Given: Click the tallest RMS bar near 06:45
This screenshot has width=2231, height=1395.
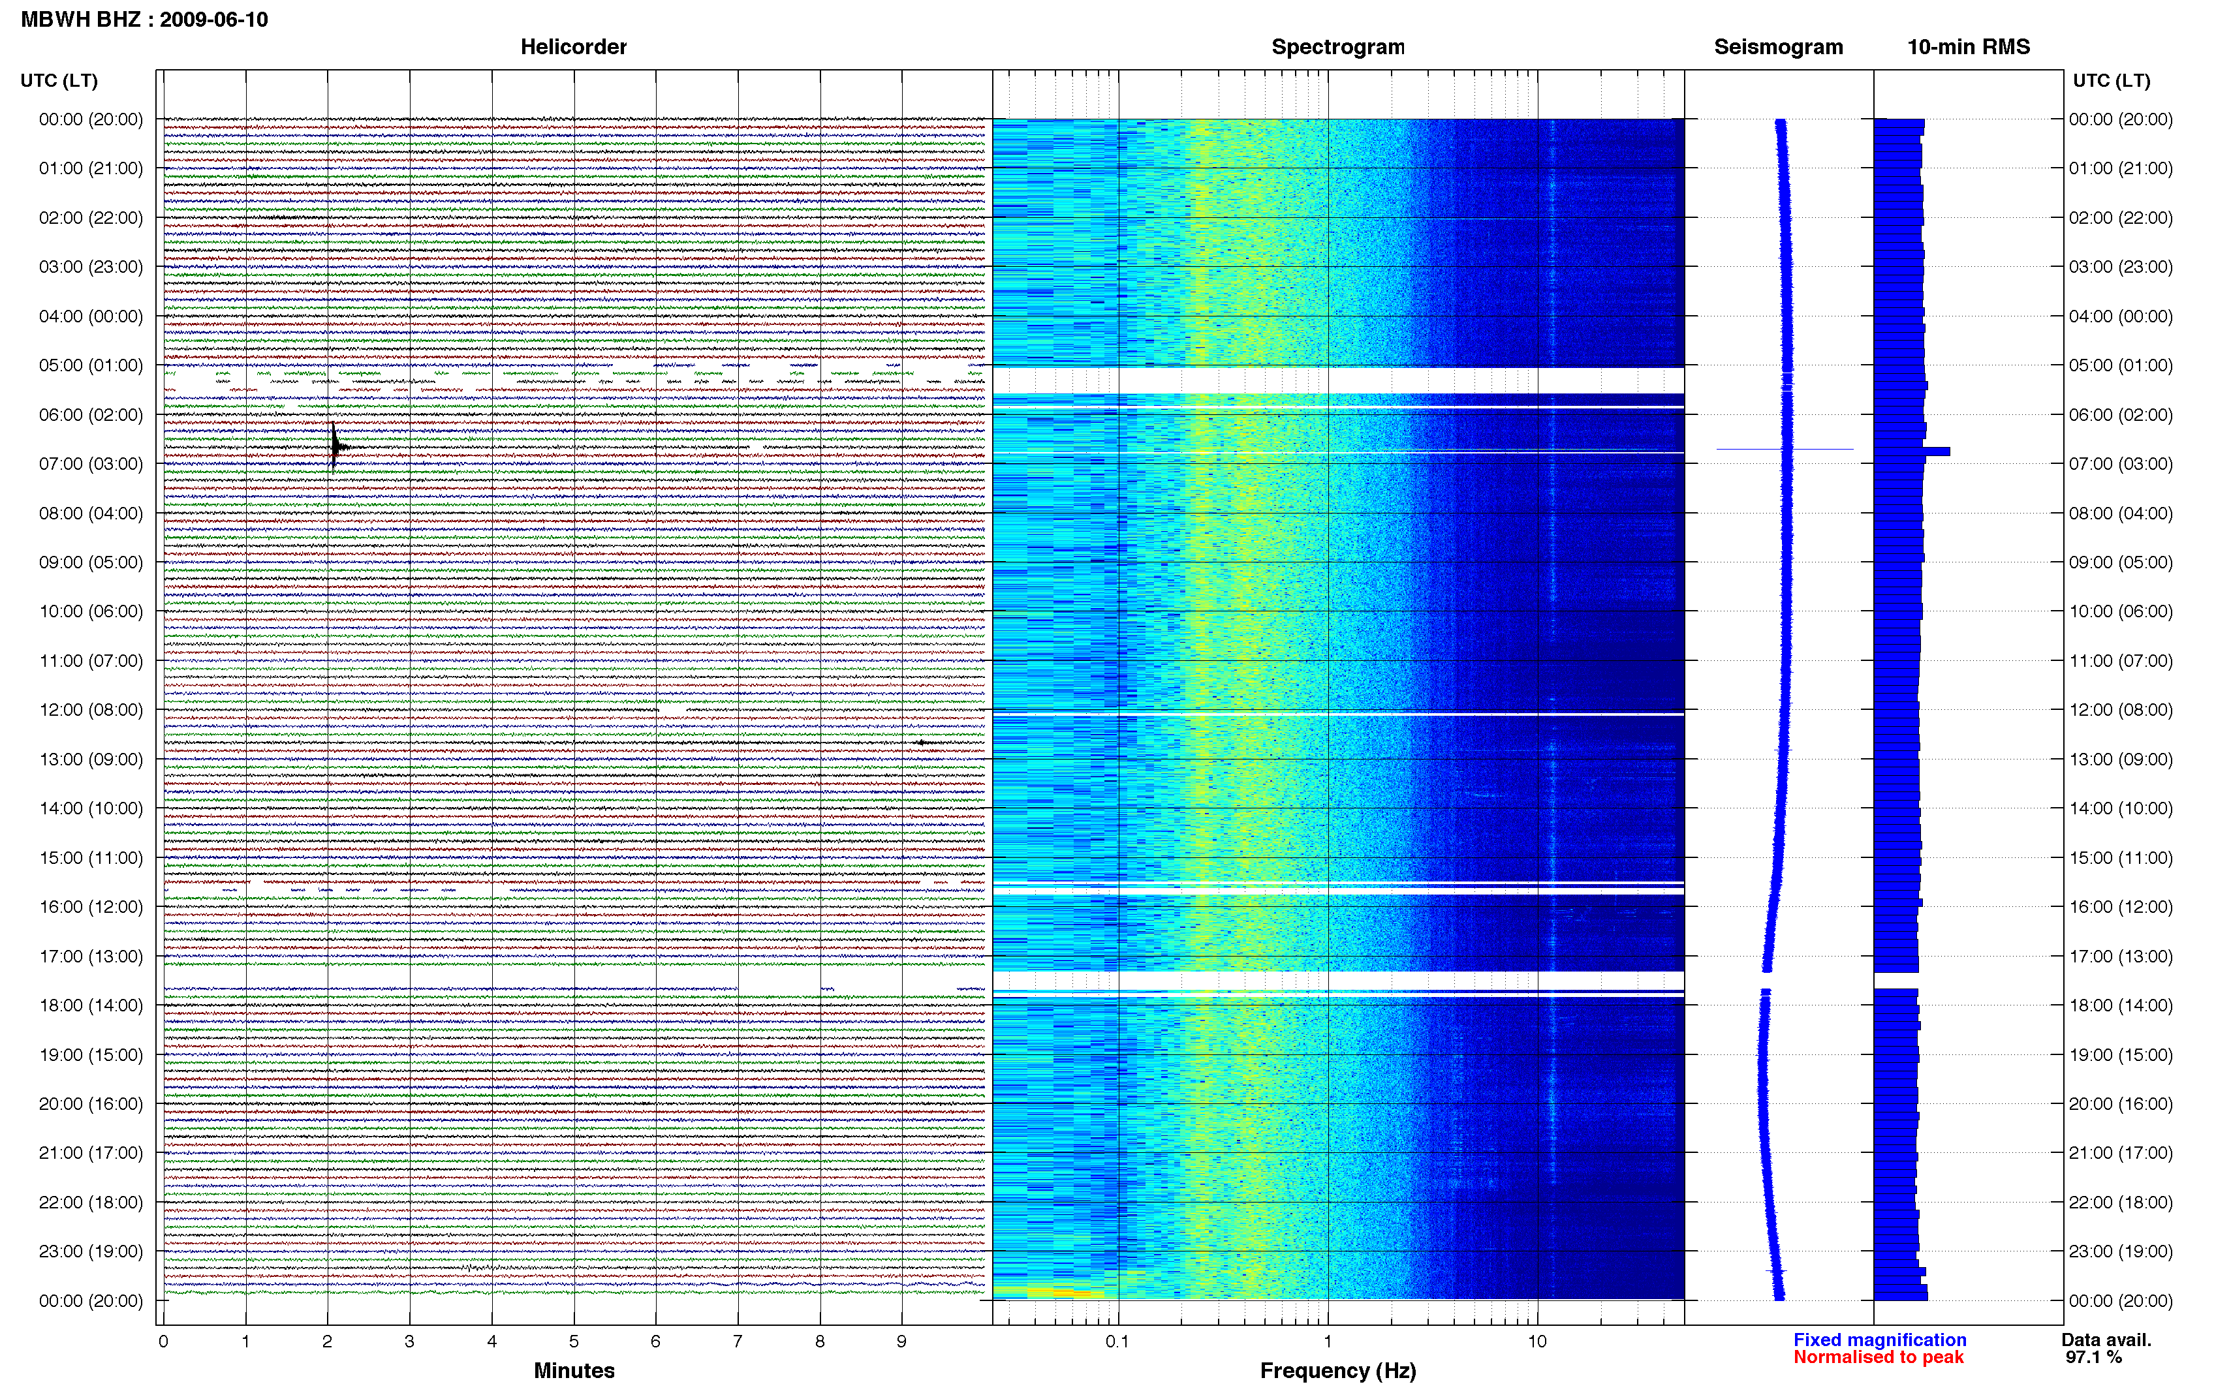Looking at the screenshot, I should click(x=1912, y=451).
